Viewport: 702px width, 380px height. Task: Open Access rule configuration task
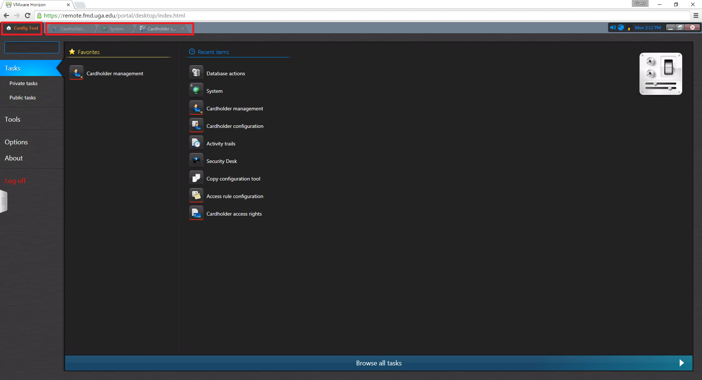(234, 196)
